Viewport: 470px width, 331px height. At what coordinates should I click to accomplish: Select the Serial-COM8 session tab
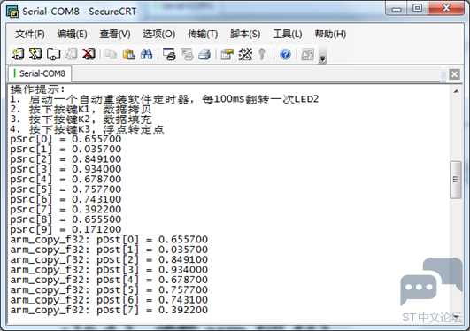tap(40, 73)
